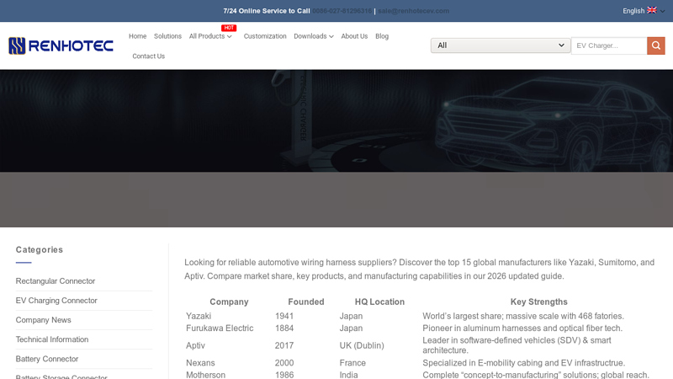The image size is (673, 379).
Task: Open the Renhotec logo homepage link
Action: click(x=61, y=46)
